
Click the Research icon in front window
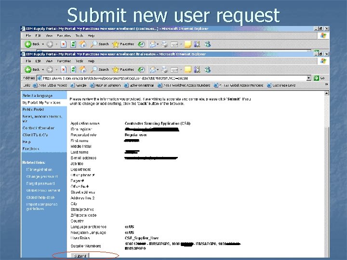(x=197, y=70)
